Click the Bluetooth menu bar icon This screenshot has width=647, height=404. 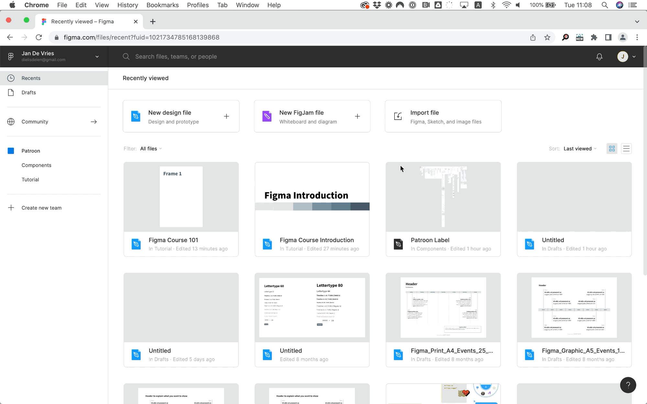pyautogui.click(x=493, y=5)
